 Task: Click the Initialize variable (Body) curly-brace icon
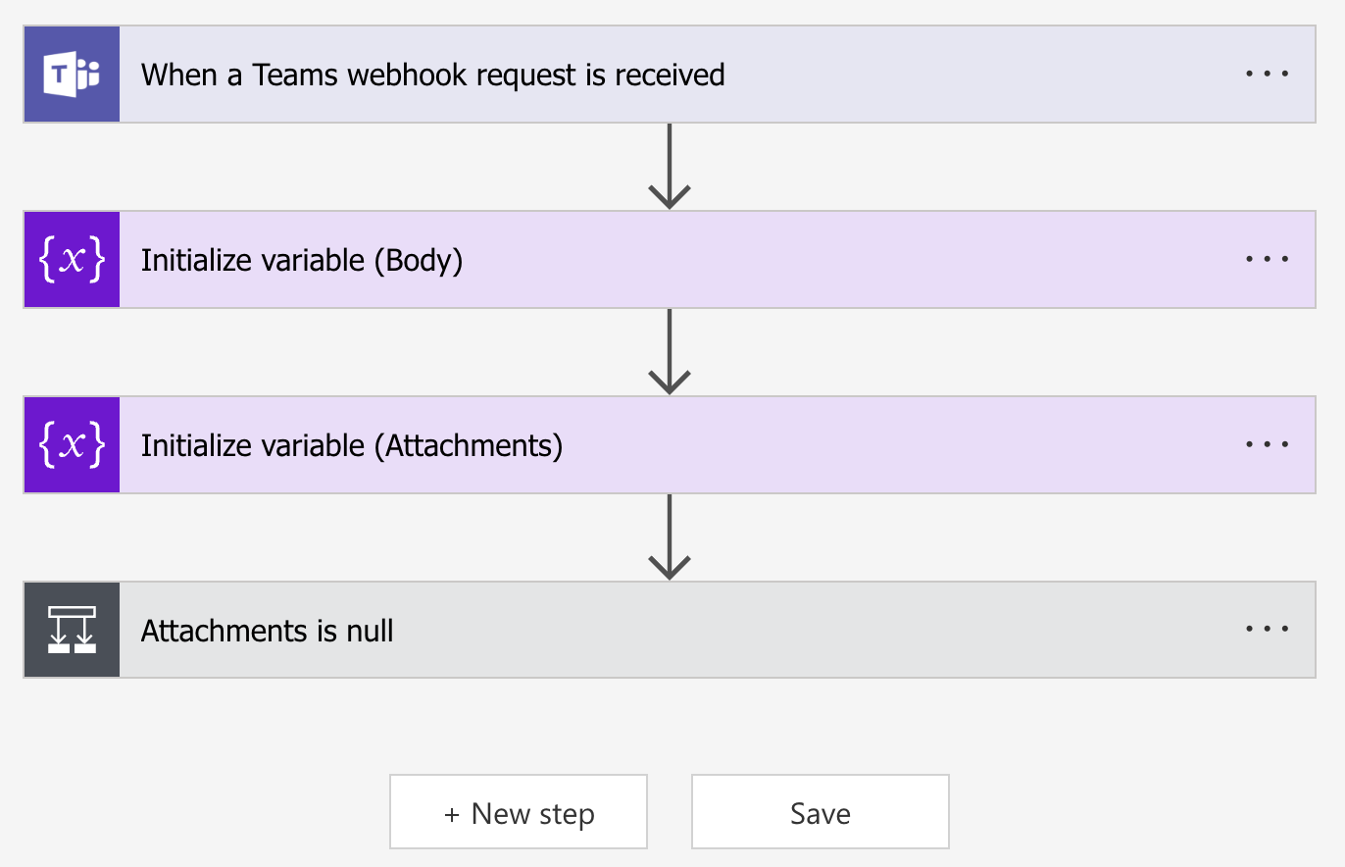72,260
